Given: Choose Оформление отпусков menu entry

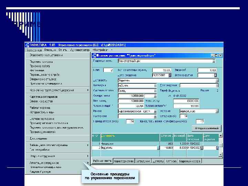Looking at the screenshot, I should 43,79.
